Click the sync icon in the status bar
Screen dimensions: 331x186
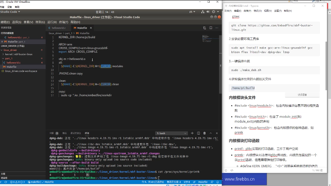(x=6, y=182)
